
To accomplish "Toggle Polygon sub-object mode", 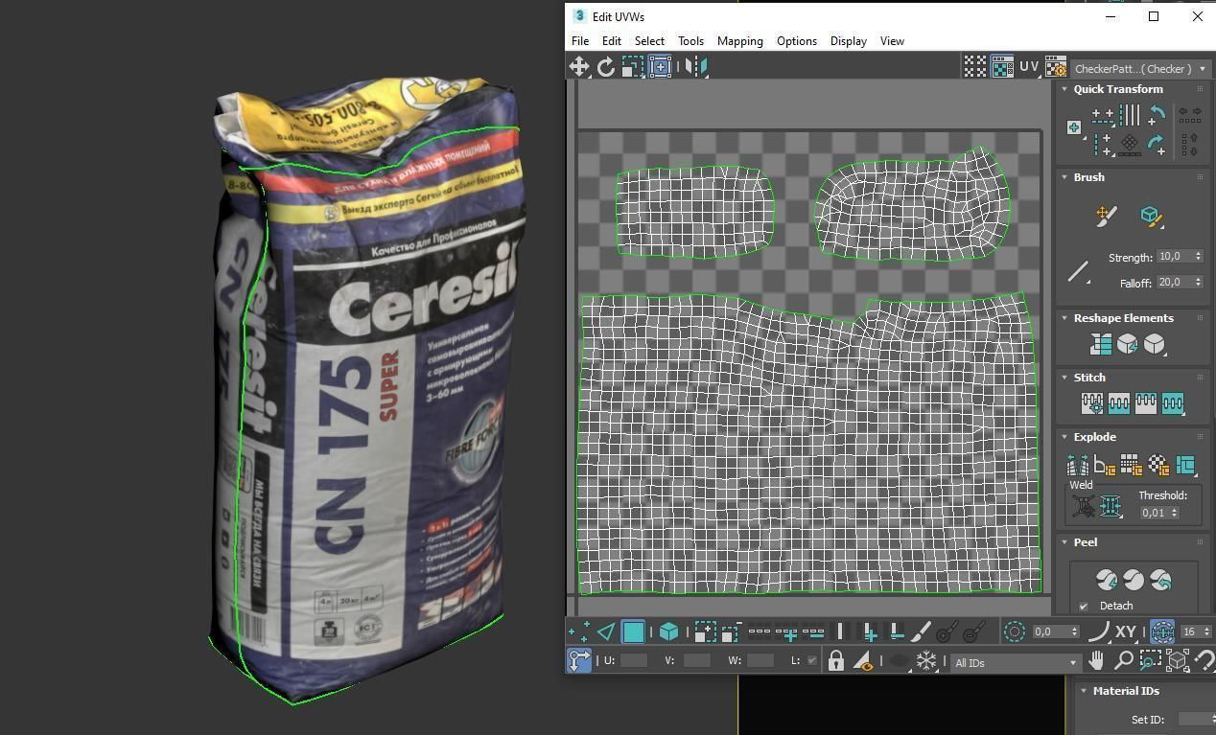I will coord(633,632).
